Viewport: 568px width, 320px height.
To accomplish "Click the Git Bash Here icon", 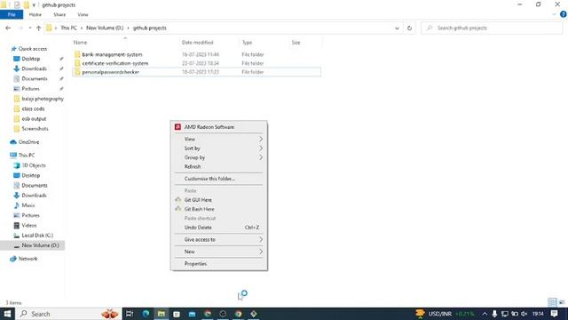I will (177, 209).
